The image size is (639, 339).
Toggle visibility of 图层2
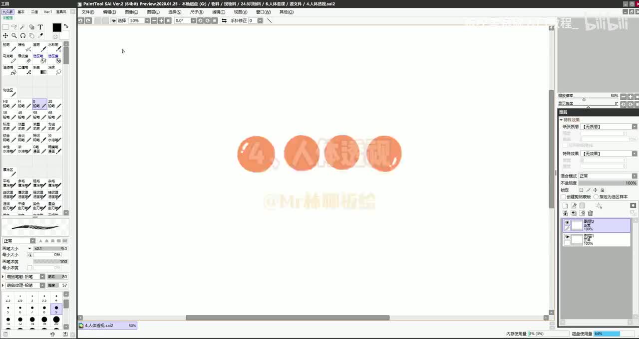click(567, 222)
